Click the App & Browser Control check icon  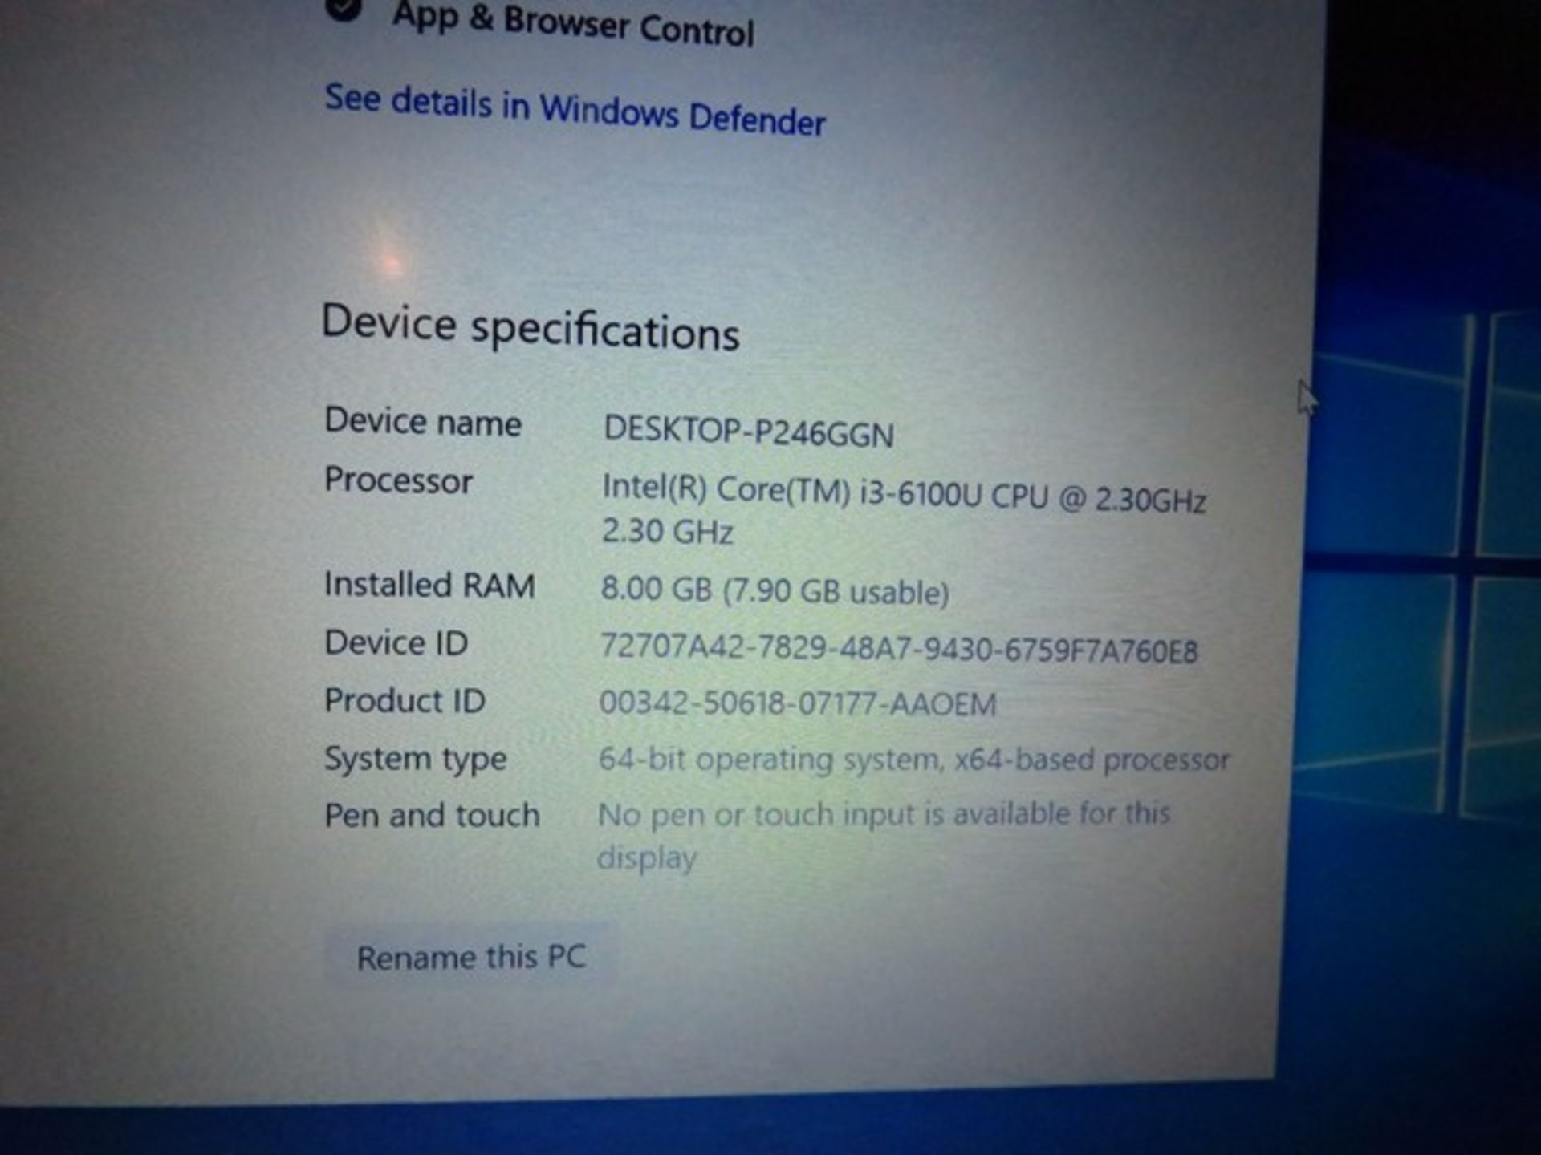pyautogui.click(x=343, y=10)
